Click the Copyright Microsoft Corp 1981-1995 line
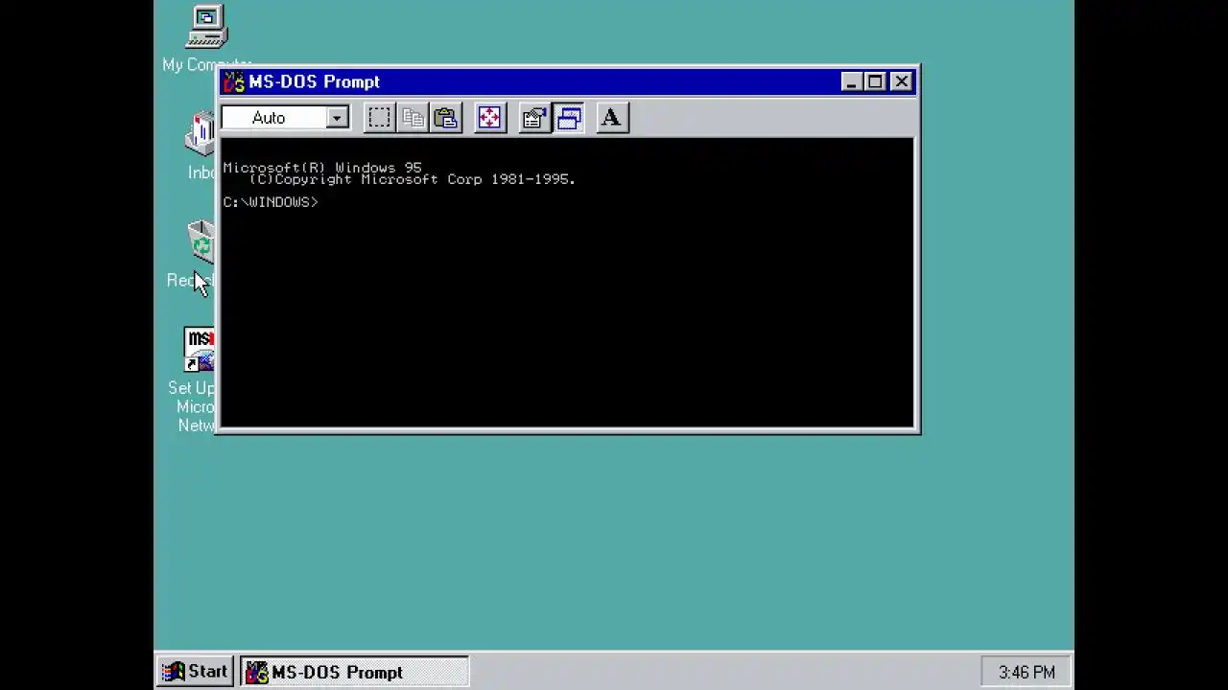 coord(412,179)
